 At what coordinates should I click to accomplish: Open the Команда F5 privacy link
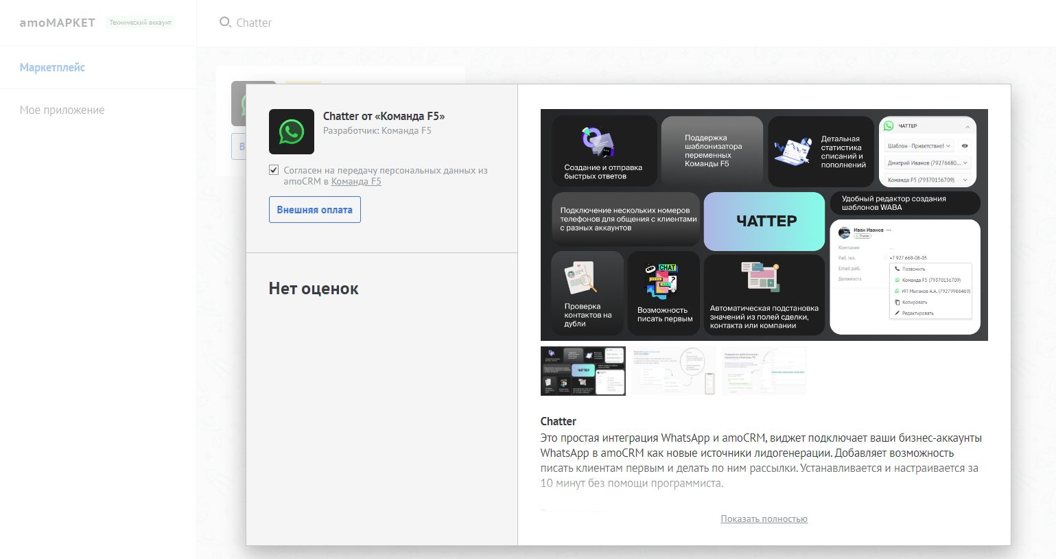356,182
